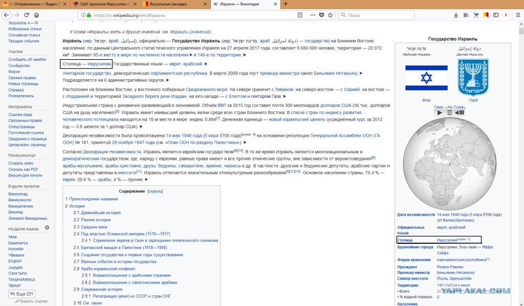Follow the Биньямин Нетаньяху link in text

coord(336,73)
